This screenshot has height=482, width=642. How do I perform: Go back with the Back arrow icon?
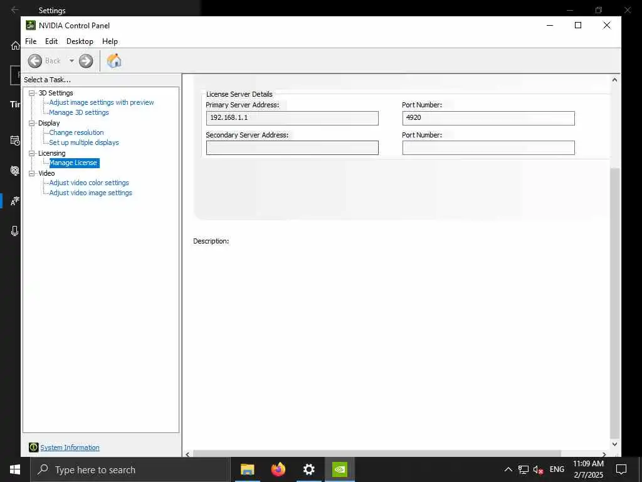(35, 61)
